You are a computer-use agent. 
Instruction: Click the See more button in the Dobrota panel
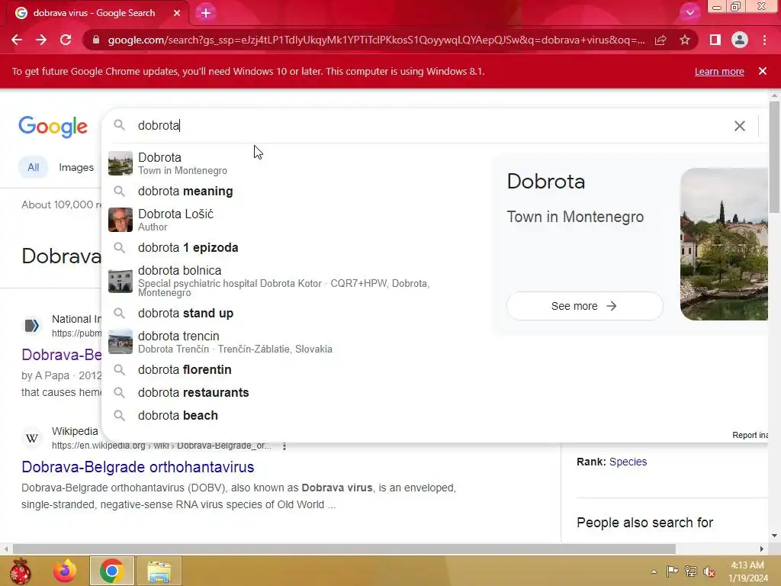point(584,306)
